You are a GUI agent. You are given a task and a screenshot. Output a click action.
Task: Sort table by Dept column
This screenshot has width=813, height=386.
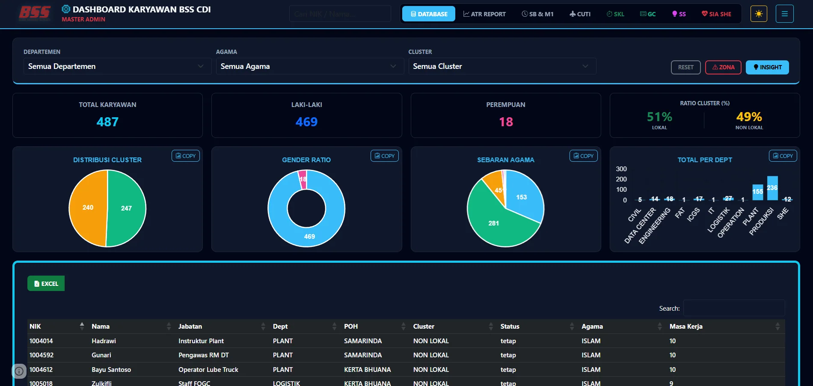[x=306, y=326]
